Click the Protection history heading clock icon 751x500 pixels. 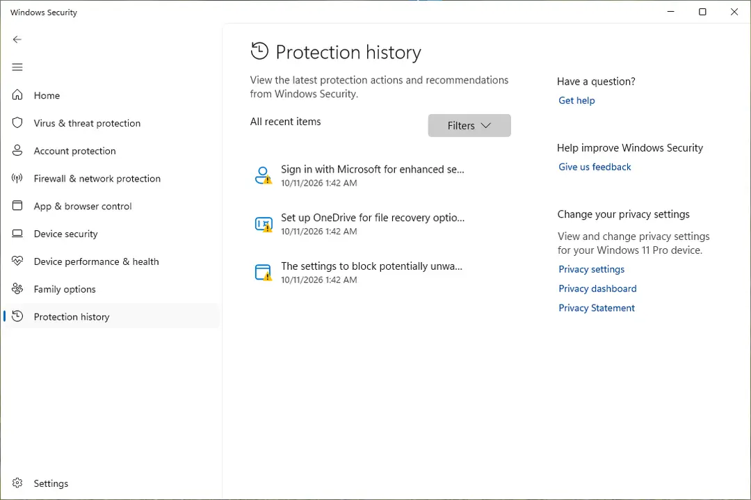tap(259, 51)
